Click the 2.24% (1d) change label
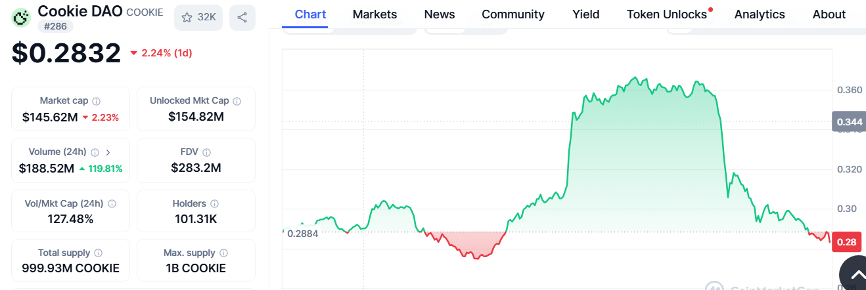The image size is (866, 290). 162,53
